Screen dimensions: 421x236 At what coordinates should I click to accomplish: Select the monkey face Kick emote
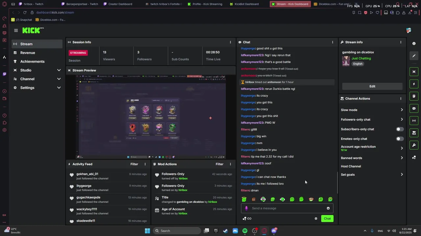point(311,199)
